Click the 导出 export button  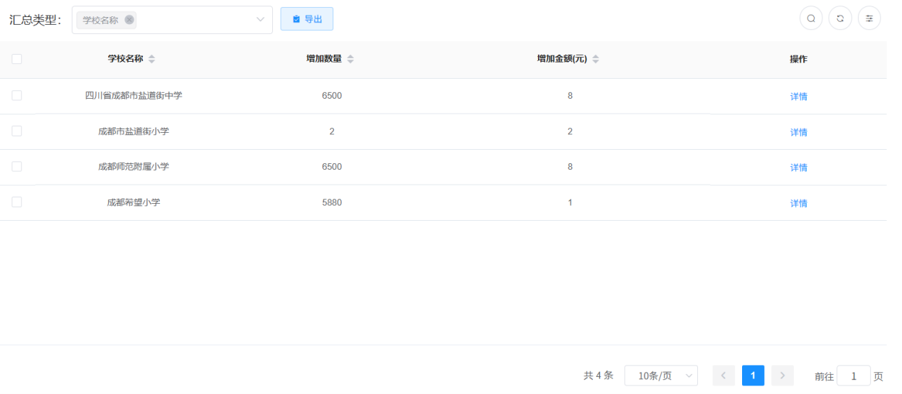[307, 19]
